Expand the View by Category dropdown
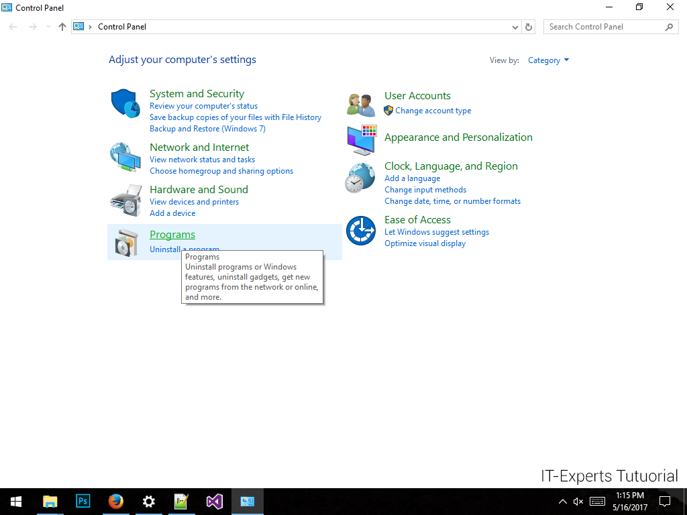 coord(548,60)
